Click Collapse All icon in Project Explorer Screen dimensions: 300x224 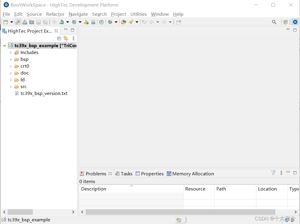59,38
